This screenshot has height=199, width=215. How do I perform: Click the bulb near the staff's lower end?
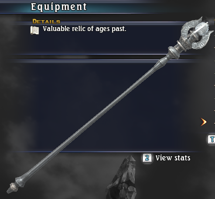tap(20, 181)
